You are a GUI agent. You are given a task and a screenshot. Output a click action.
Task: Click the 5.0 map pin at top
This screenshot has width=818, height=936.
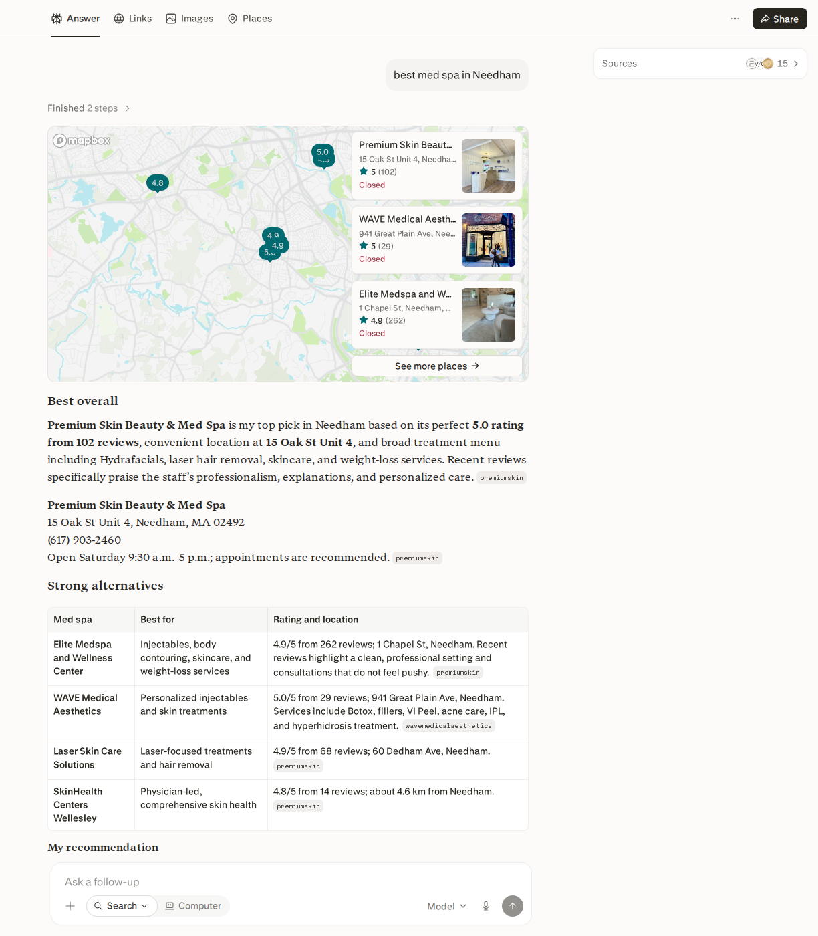(x=323, y=152)
